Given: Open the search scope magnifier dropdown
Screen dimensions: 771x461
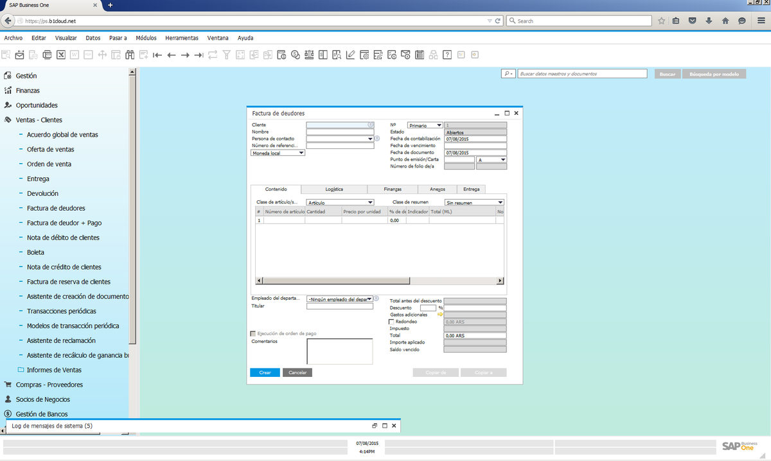Looking at the screenshot, I should coord(508,74).
